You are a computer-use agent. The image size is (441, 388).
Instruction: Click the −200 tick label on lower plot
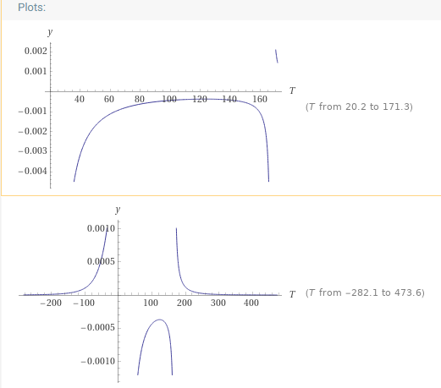(51, 303)
